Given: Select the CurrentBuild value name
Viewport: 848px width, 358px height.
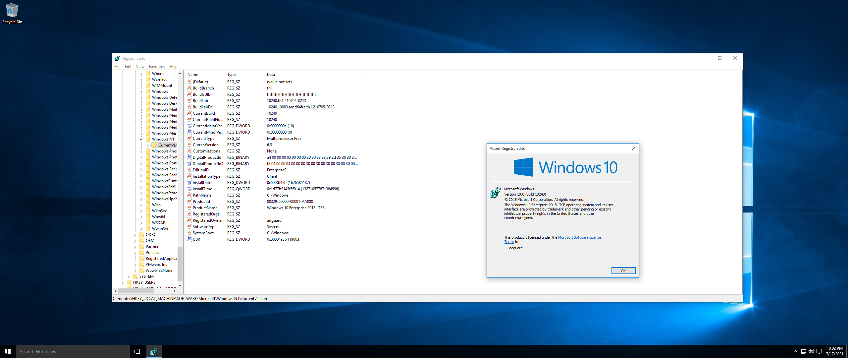Looking at the screenshot, I should (204, 113).
